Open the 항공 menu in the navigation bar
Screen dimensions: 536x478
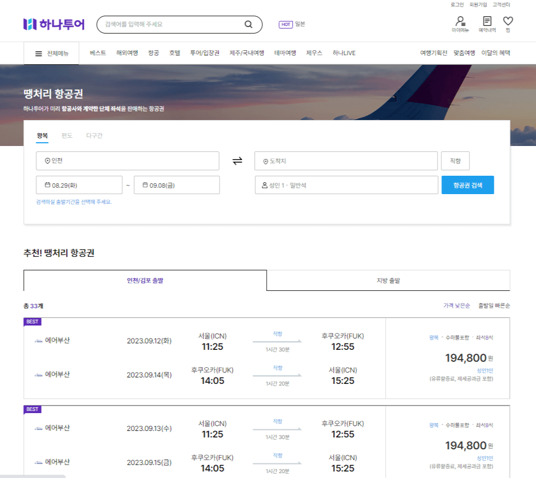coord(153,52)
